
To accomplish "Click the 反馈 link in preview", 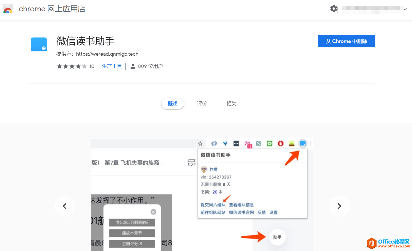I will coord(262,212).
